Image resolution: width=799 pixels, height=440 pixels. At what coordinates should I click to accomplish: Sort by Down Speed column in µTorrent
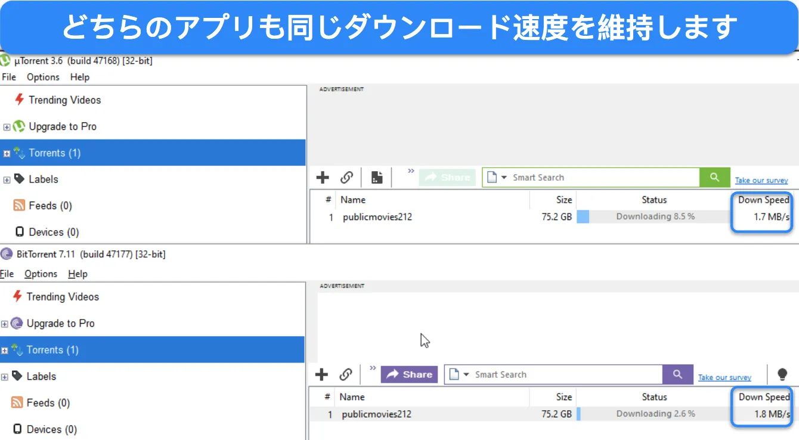tap(763, 200)
